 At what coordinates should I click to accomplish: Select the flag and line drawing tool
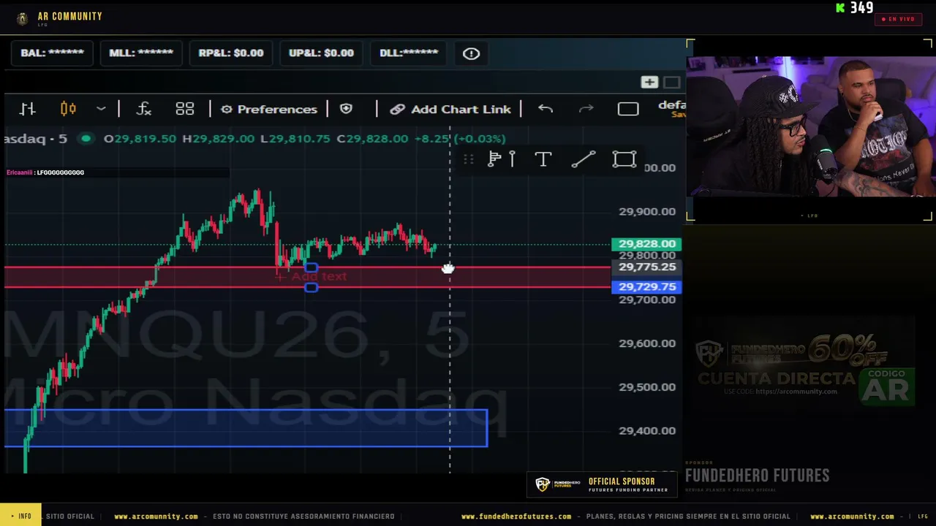point(502,159)
